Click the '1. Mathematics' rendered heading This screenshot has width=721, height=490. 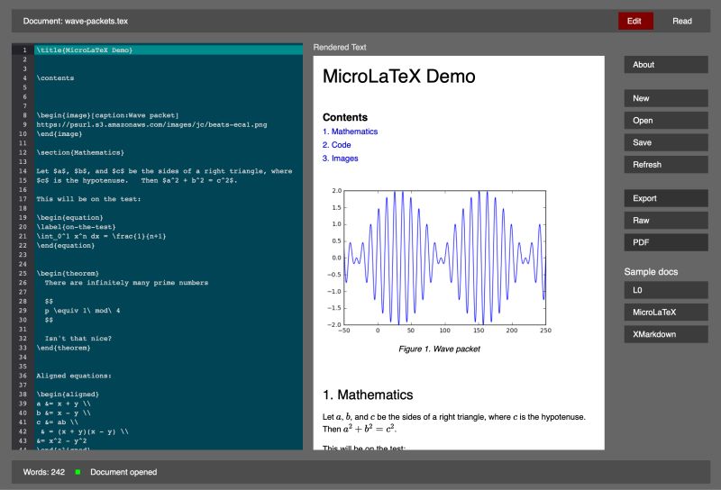coord(368,395)
